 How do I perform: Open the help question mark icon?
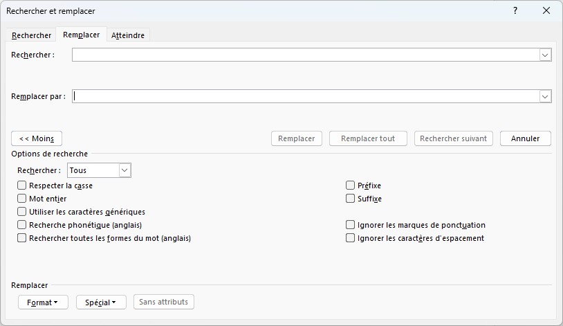(x=515, y=11)
